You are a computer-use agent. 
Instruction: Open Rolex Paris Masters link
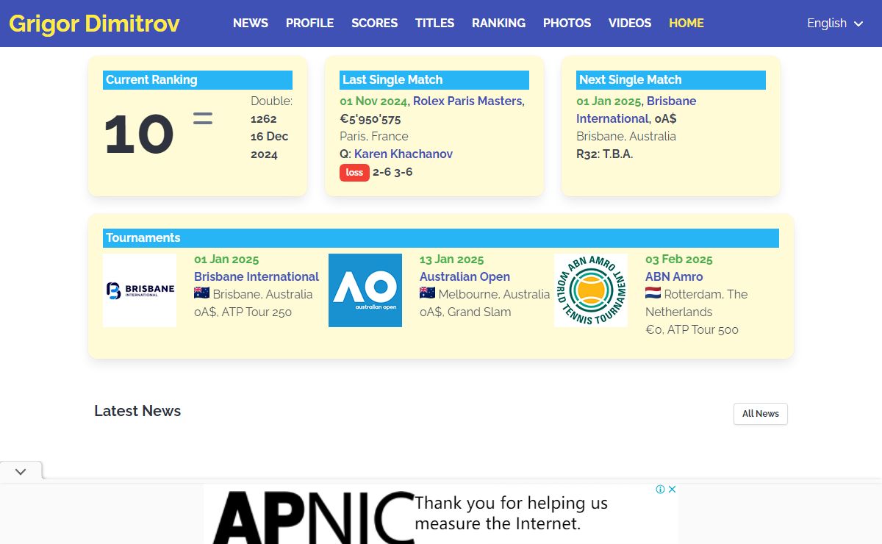pos(467,101)
